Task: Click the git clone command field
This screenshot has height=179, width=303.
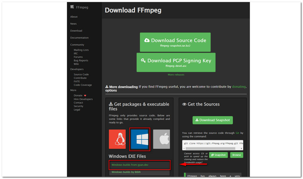Action: (212, 144)
